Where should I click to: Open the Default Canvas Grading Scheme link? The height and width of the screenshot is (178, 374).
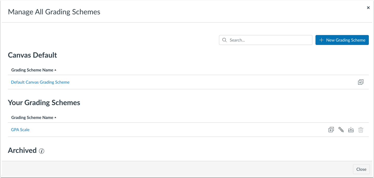point(40,82)
